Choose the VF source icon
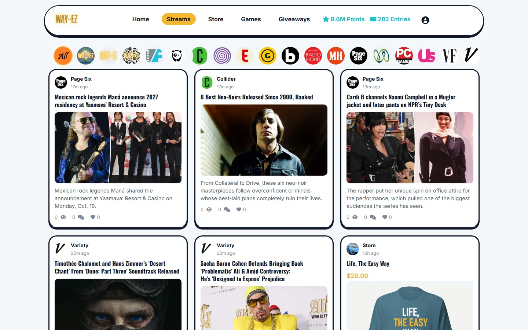This screenshot has width=528, height=330. click(x=450, y=56)
